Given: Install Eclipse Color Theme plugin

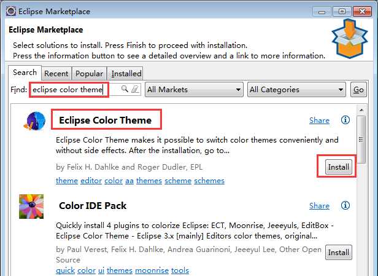Looking at the screenshot, I should click(339, 167).
